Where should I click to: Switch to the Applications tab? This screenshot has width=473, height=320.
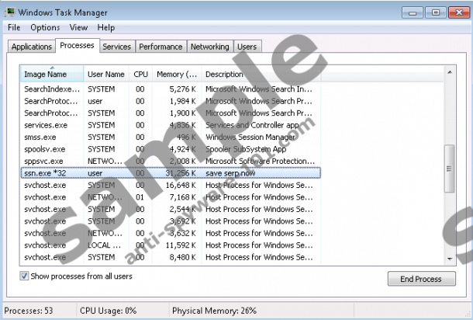point(32,47)
